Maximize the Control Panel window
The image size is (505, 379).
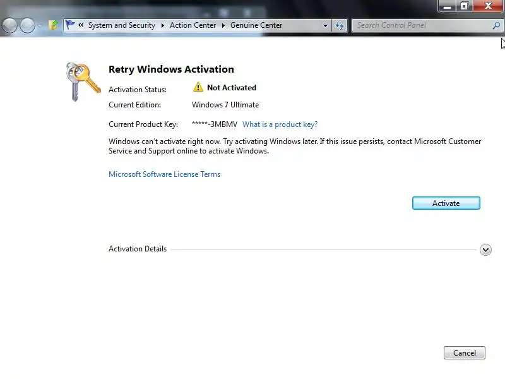[464, 6]
